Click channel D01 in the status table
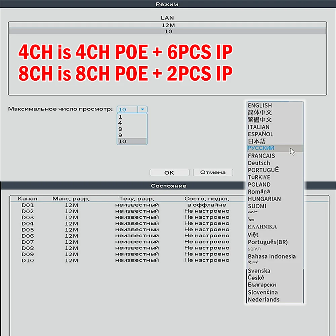 28,205
